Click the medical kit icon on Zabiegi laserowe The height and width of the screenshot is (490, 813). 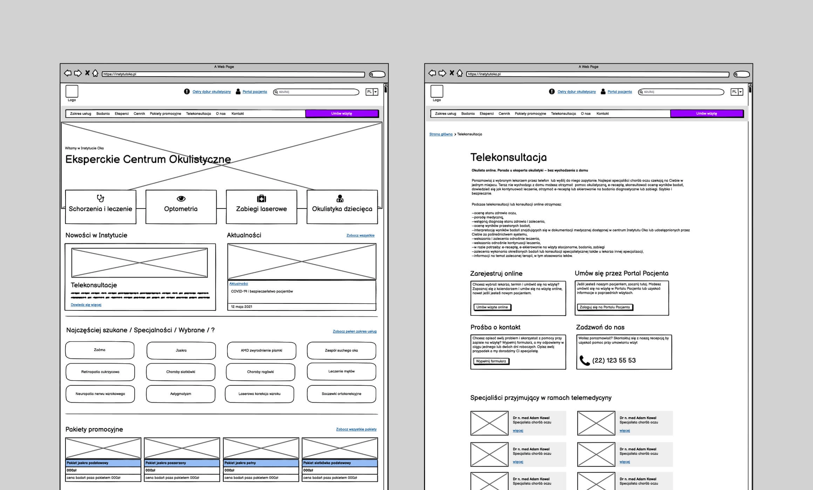[261, 198]
